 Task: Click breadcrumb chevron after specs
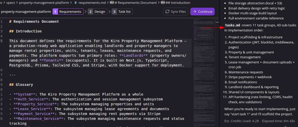click(17, 3)
